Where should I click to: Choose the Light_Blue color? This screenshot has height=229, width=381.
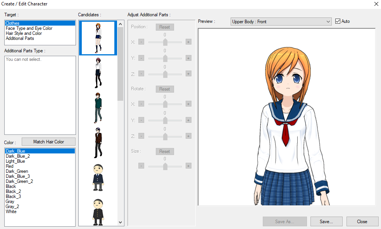pos(40,161)
